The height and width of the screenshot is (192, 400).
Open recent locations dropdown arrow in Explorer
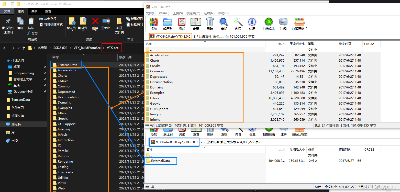18,48
